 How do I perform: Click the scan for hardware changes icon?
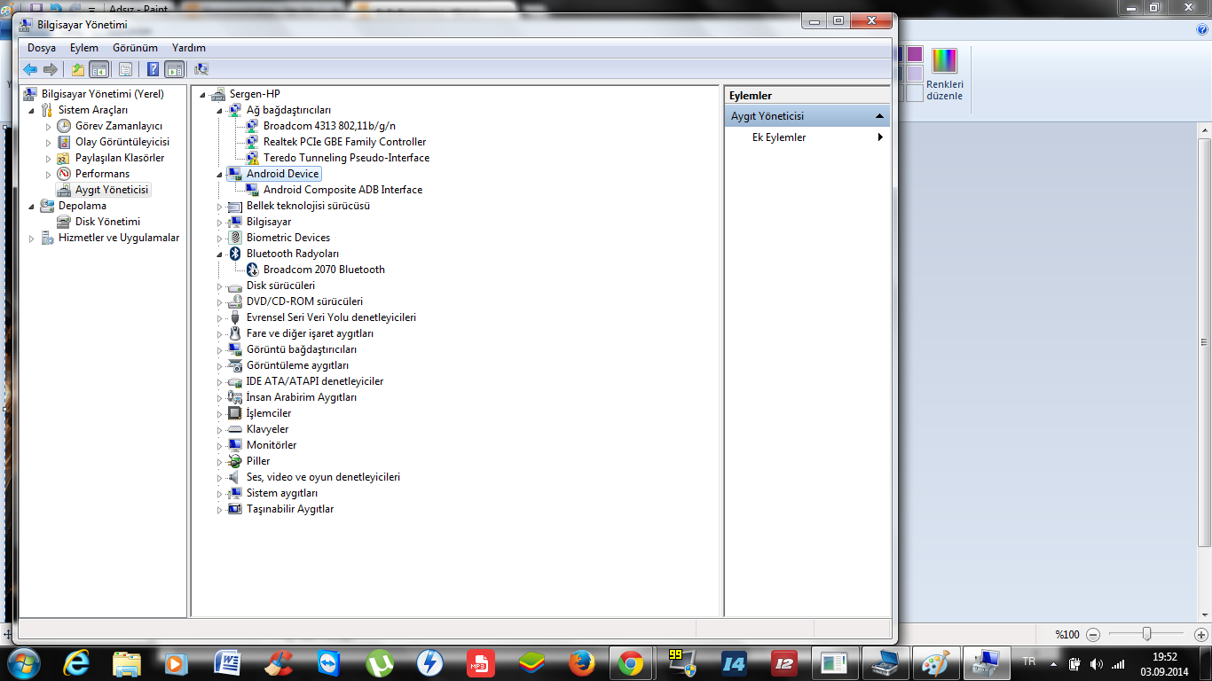click(x=201, y=69)
